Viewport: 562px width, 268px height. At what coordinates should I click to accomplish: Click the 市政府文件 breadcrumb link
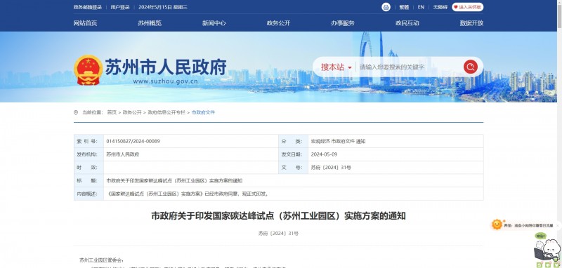tap(203, 112)
